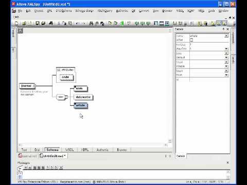Collapse the attributes box using its minus toggle
Viewport: 247px width, 185px height.
point(59,70)
